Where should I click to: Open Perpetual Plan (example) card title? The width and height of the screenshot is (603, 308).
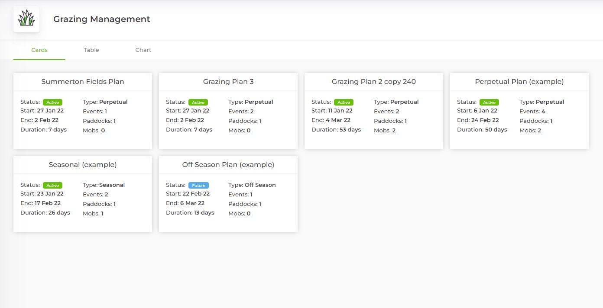coord(519,81)
